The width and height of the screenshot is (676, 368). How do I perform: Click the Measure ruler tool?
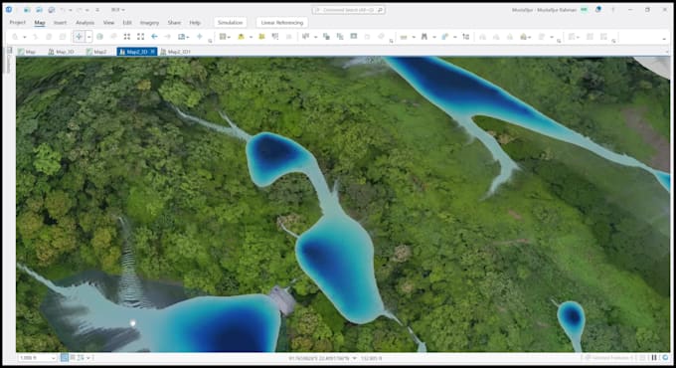click(x=404, y=37)
